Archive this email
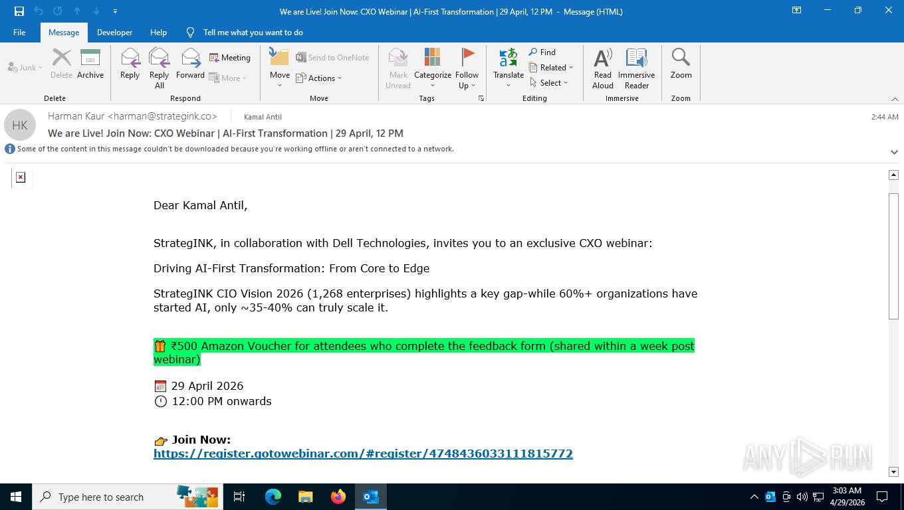Image resolution: width=904 pixels, height=510 pixels. (x=90, y=64)
